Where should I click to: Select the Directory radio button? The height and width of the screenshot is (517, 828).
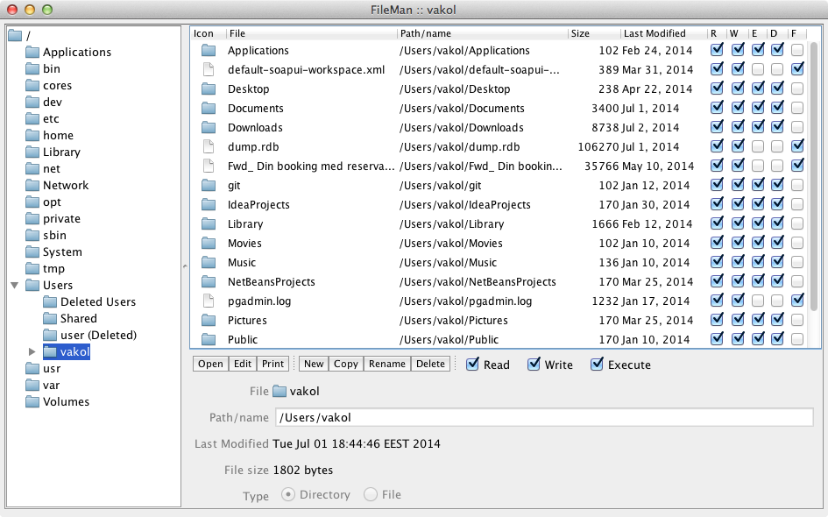pos(287,494)
